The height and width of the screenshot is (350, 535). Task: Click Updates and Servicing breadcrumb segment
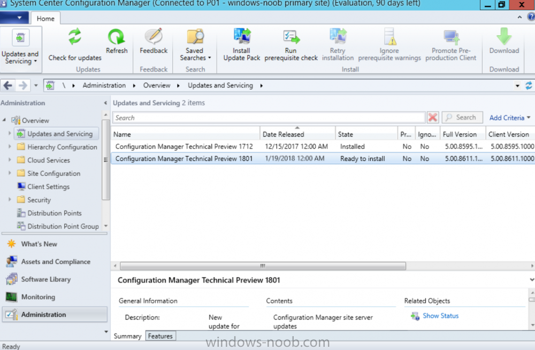pos(220,85)
